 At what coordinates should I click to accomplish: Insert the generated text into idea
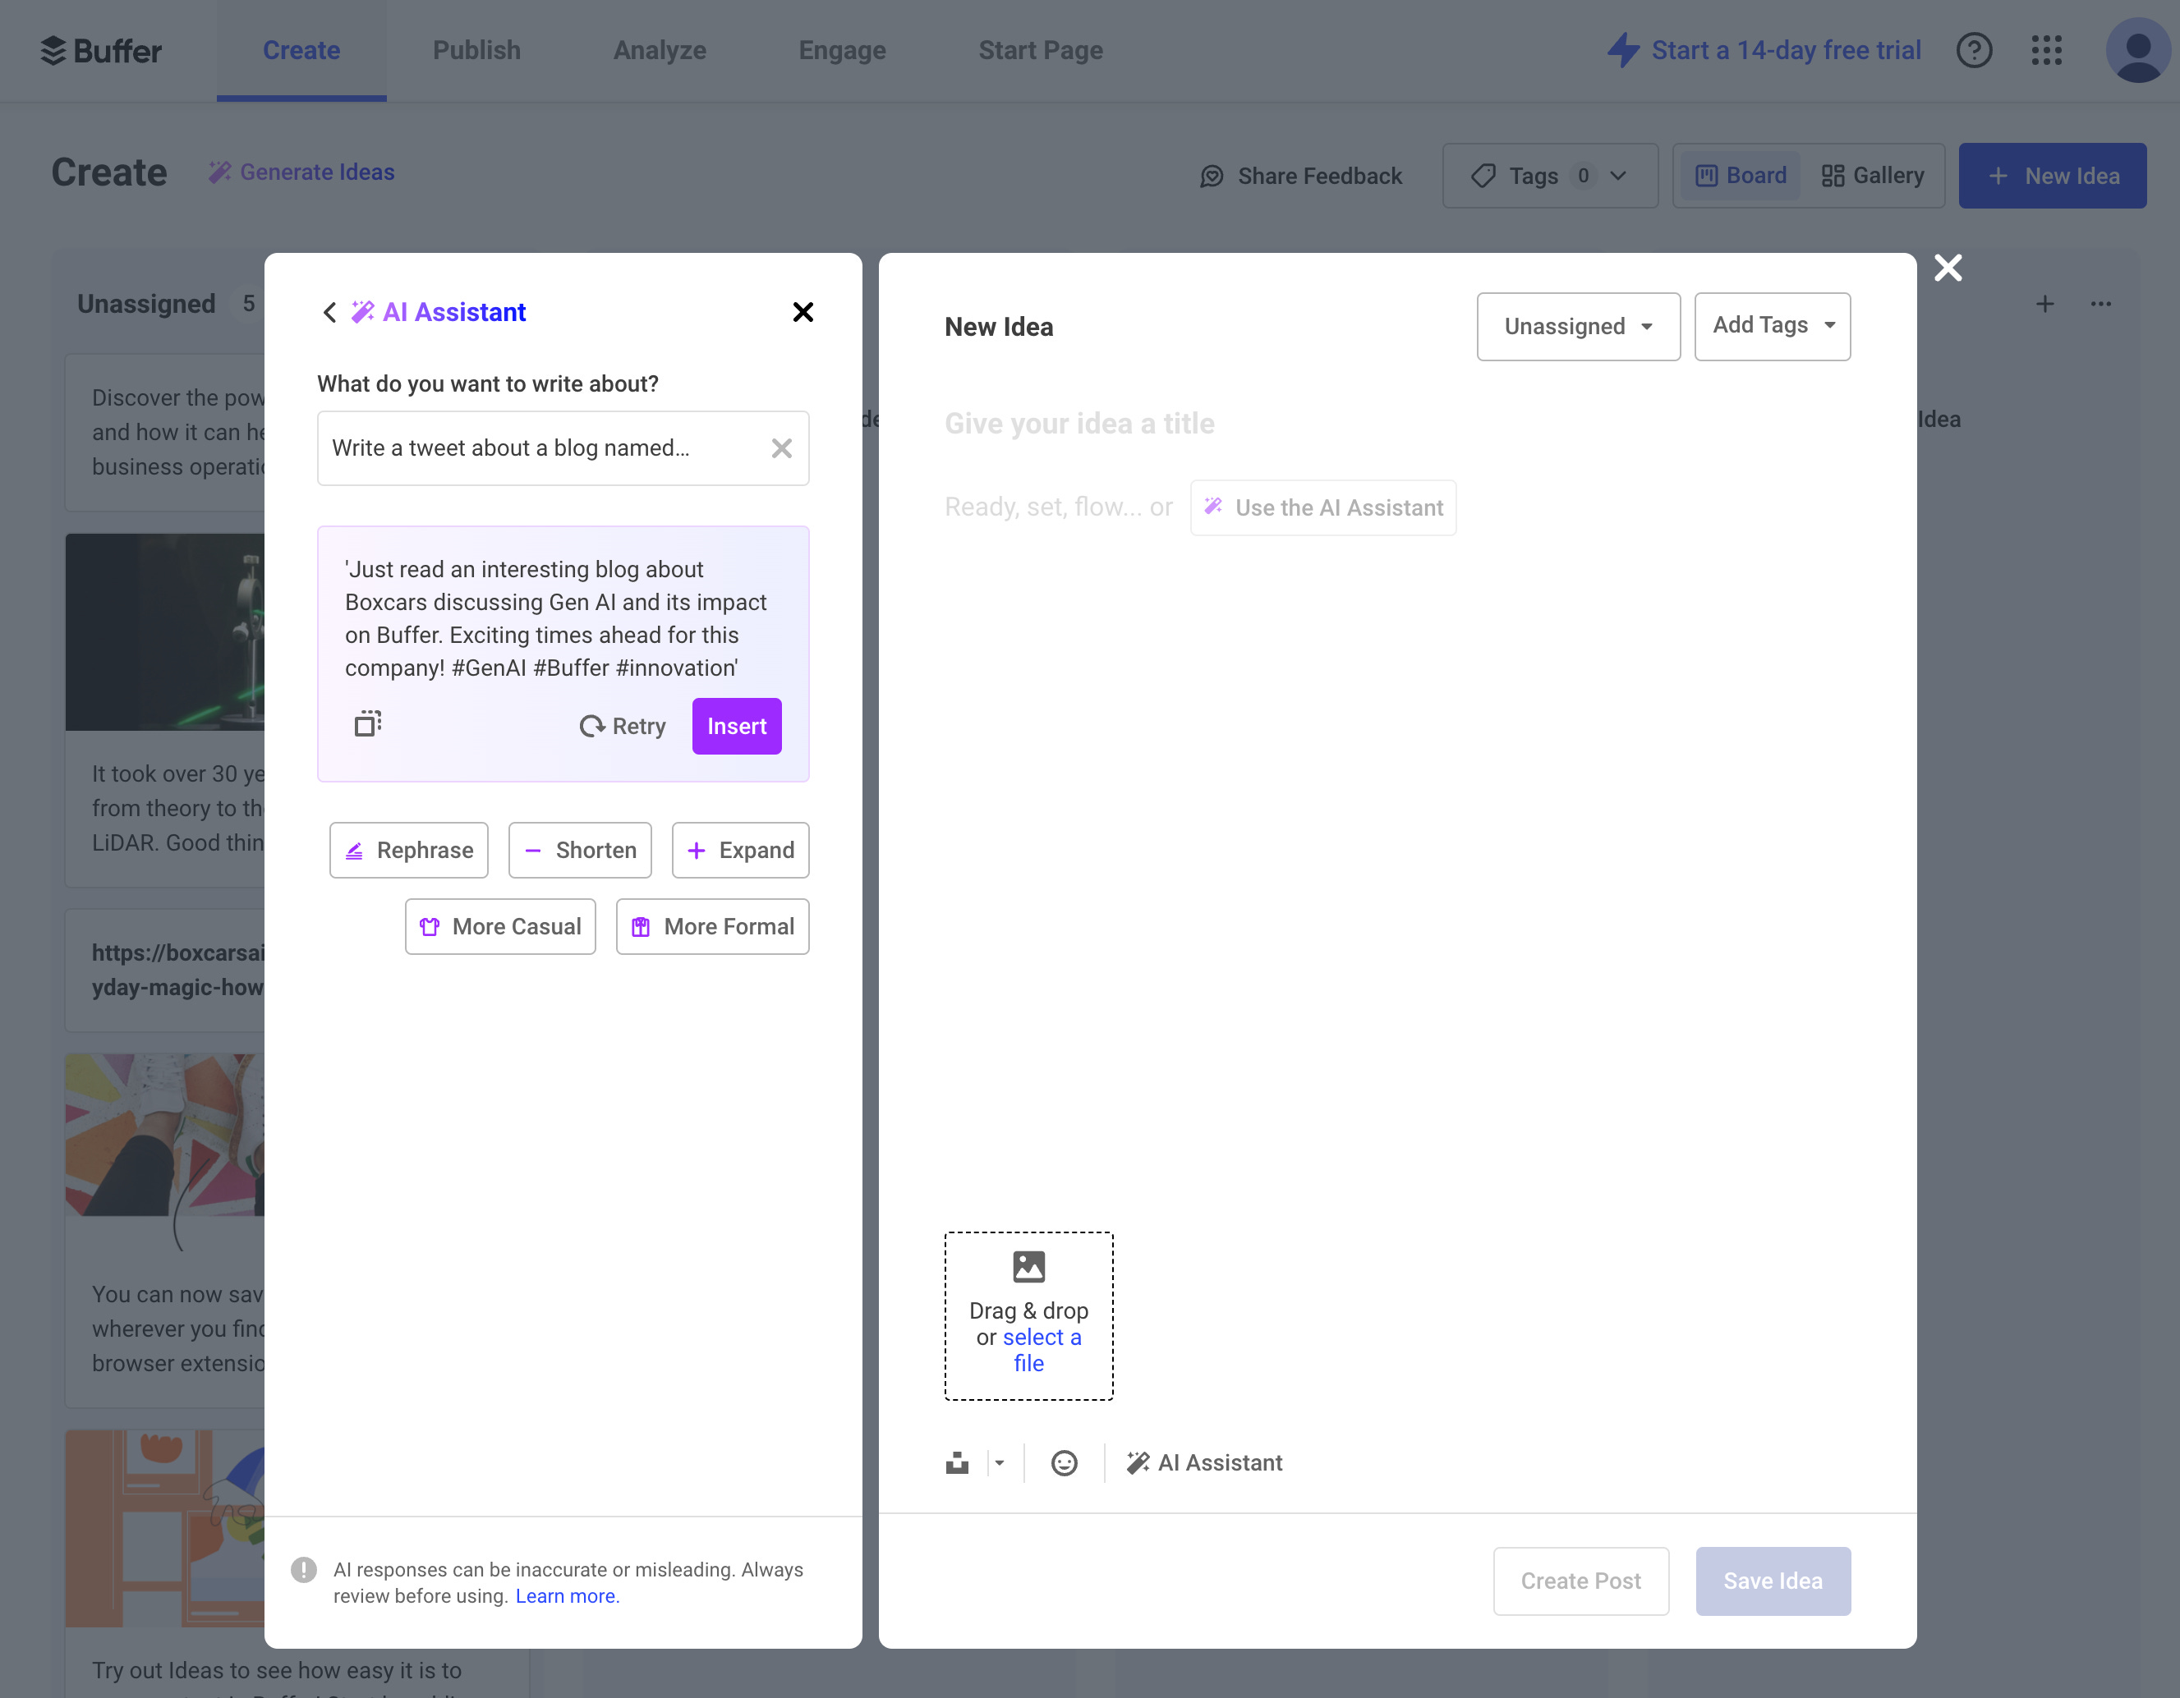tap(737, 727)
